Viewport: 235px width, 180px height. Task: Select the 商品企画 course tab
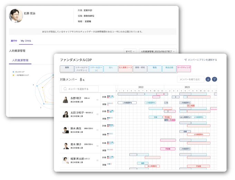coord(169,69)
